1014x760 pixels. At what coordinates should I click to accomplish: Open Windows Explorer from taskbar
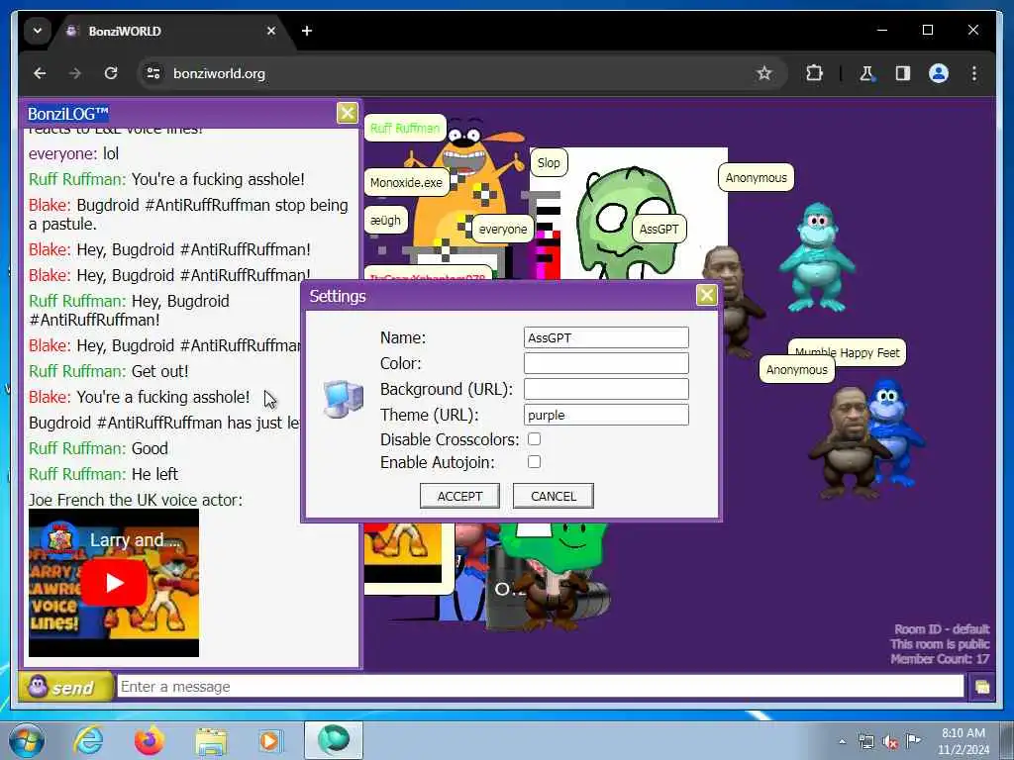(211, 742)
